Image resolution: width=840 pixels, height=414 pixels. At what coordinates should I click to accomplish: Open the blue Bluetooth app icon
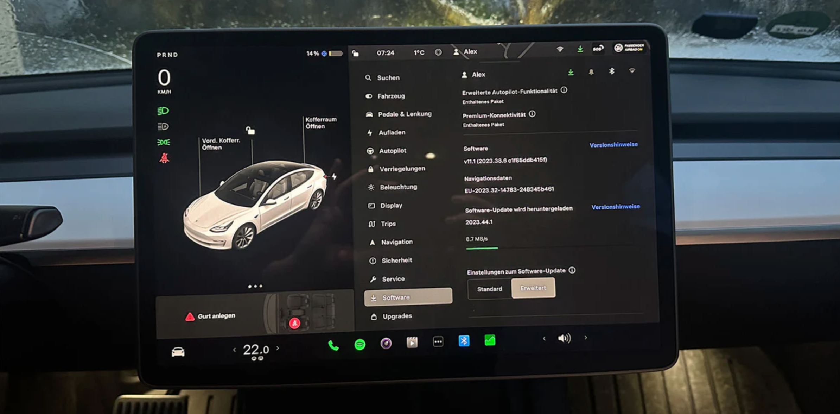(464, 341)
